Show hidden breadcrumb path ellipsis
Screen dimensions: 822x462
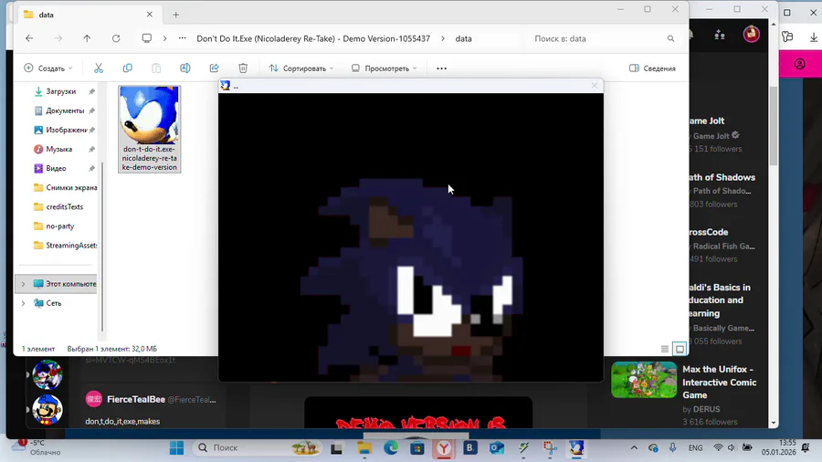(182, 38)
